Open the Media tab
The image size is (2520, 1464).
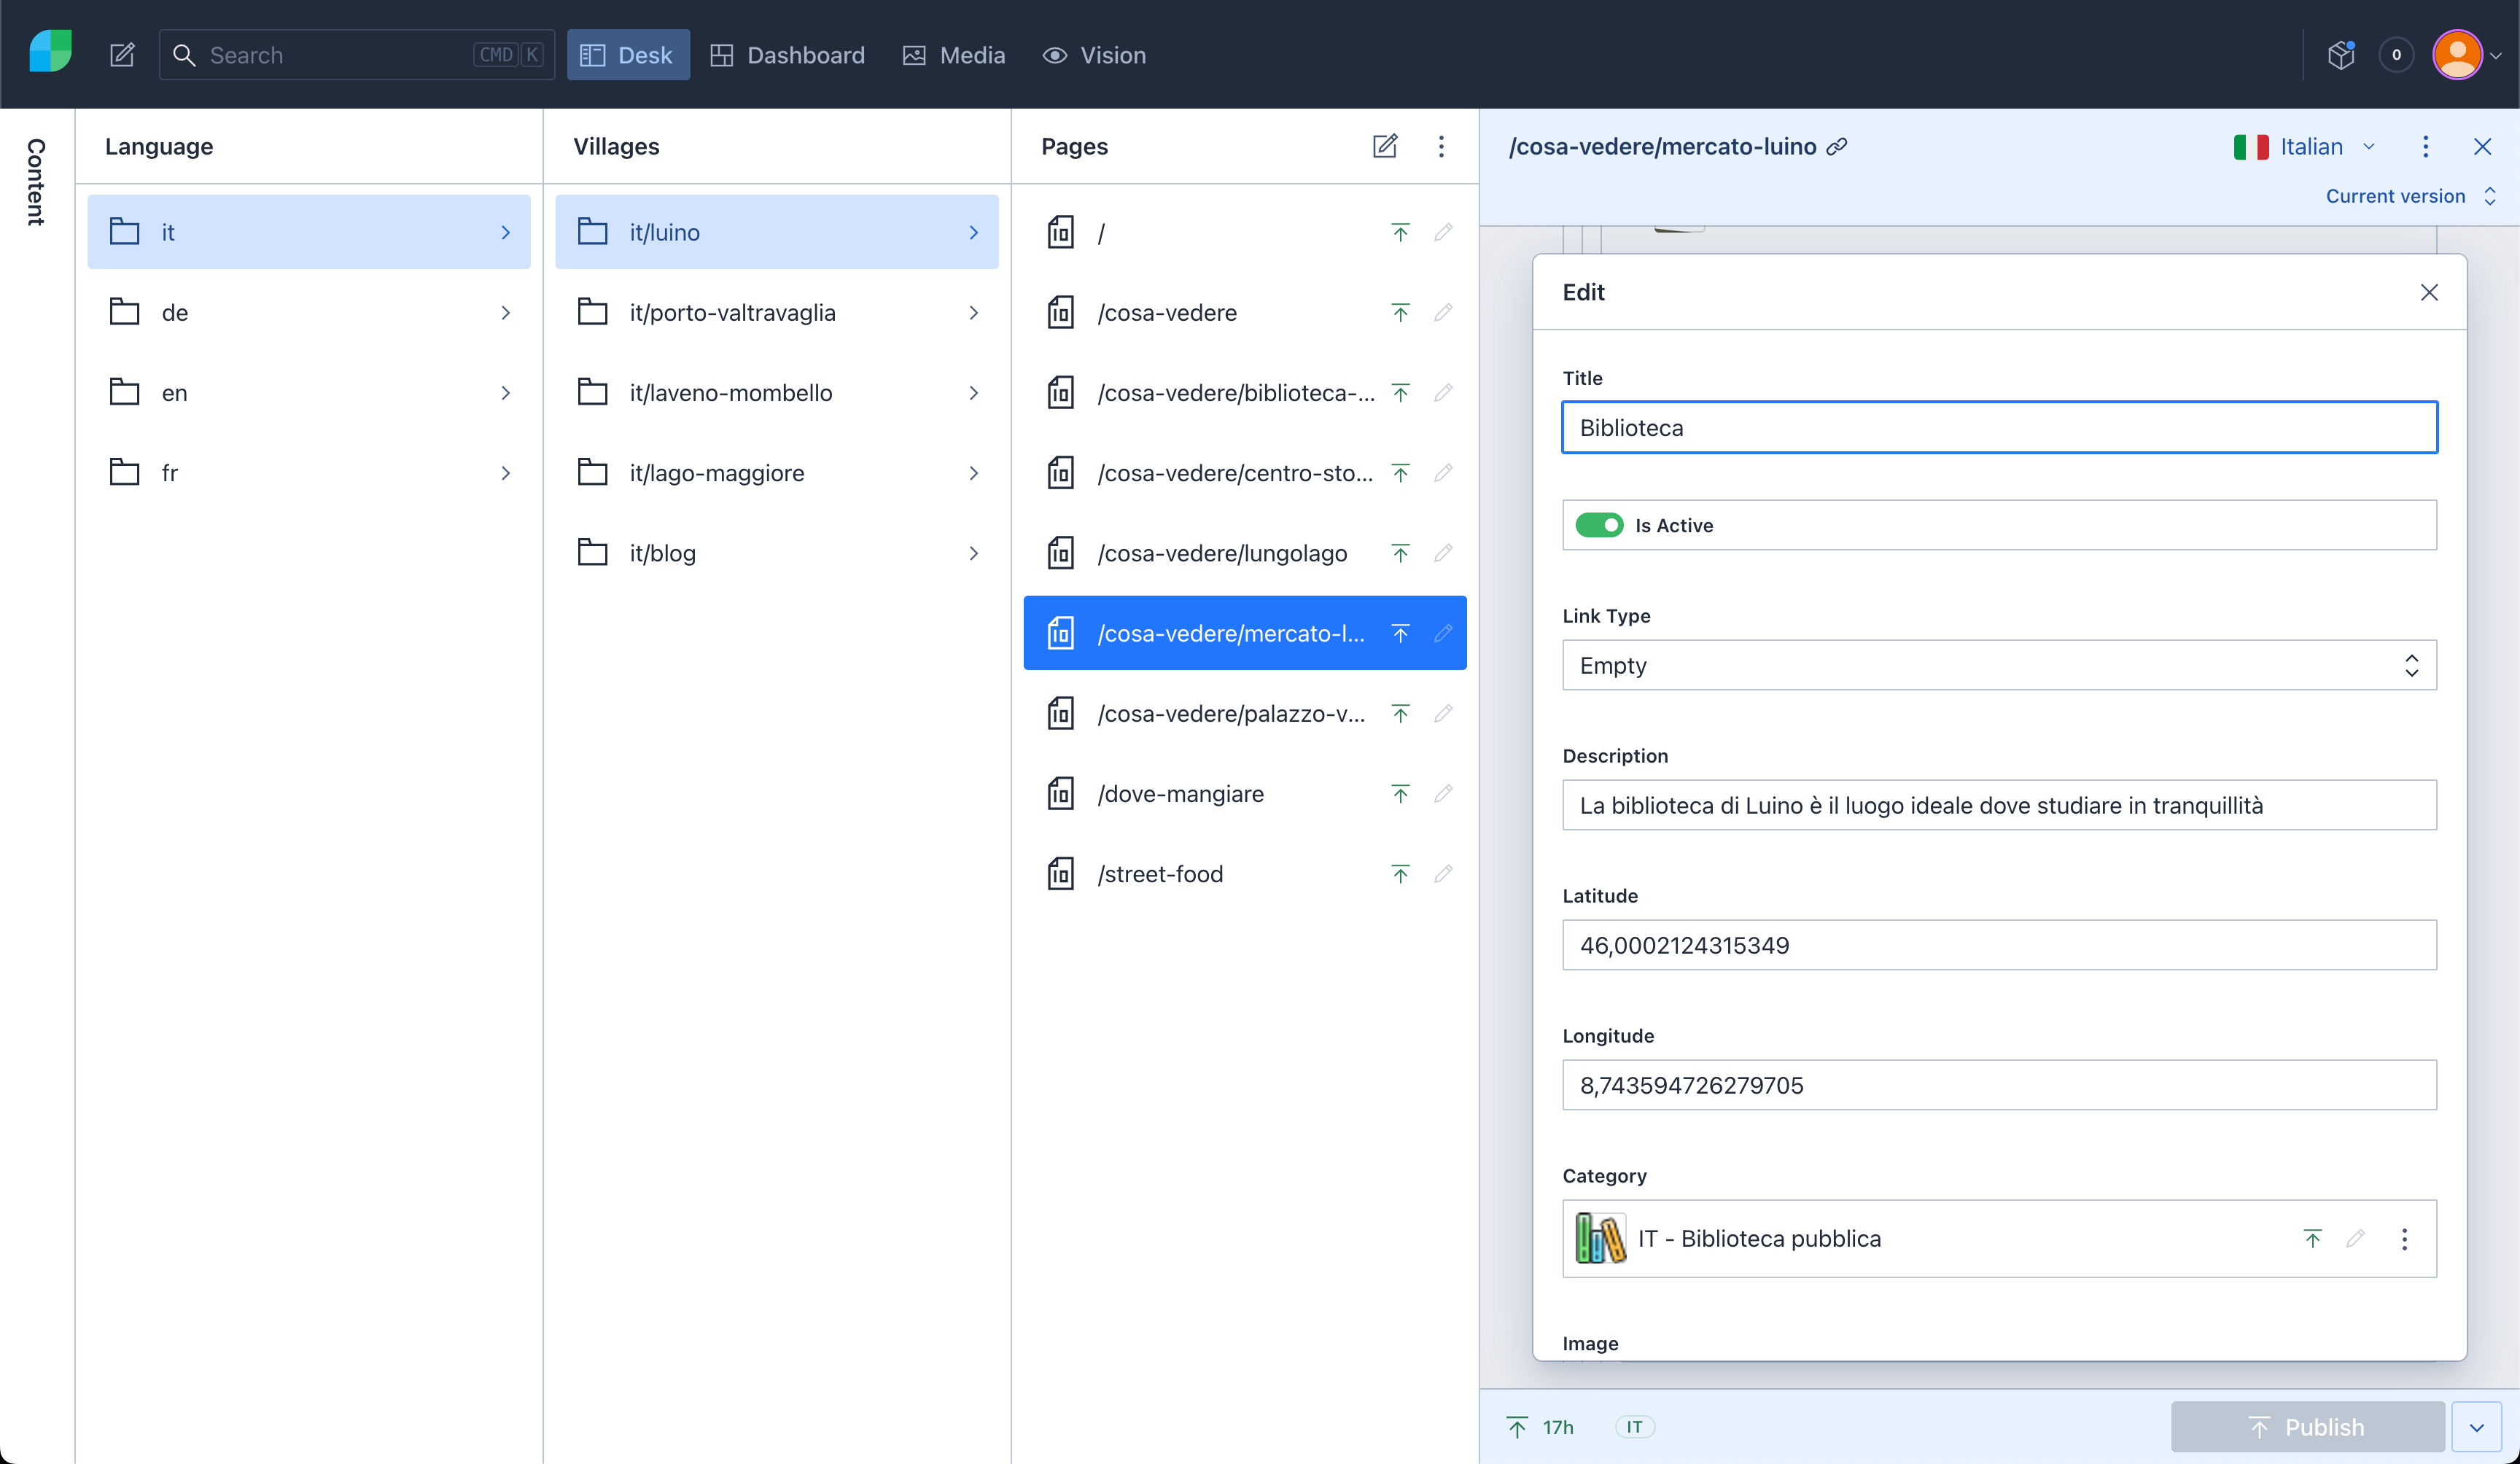tap(954, 55)
